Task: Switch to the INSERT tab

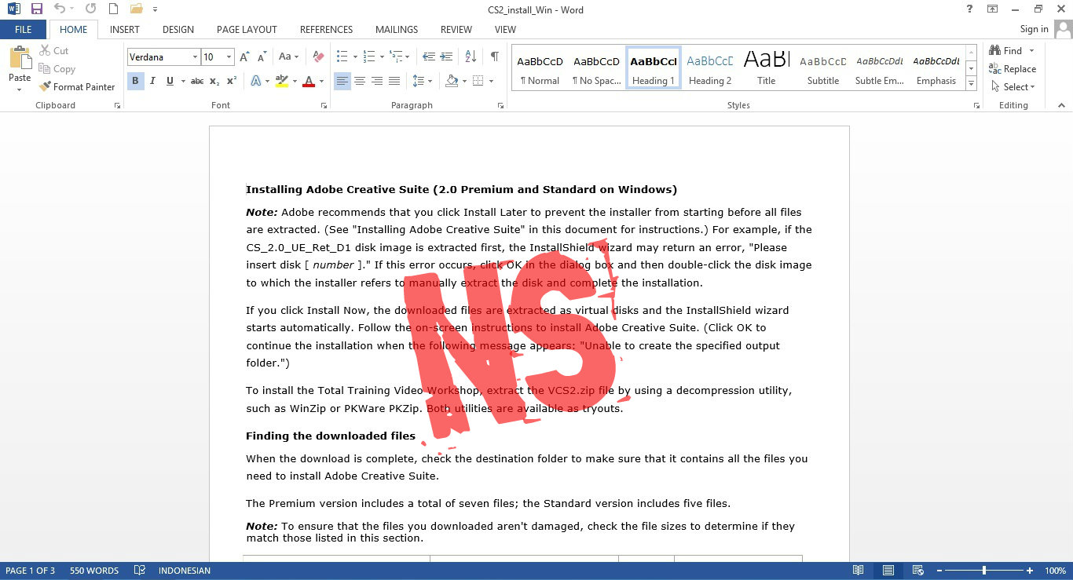Action: 125,30
